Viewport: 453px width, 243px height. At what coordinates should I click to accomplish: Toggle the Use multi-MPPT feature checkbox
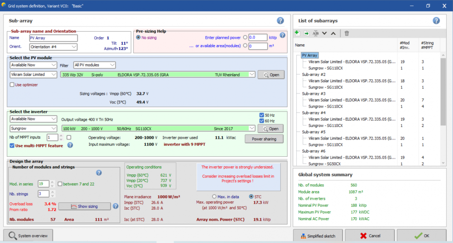pyautogui.click(x=12, y=145)
